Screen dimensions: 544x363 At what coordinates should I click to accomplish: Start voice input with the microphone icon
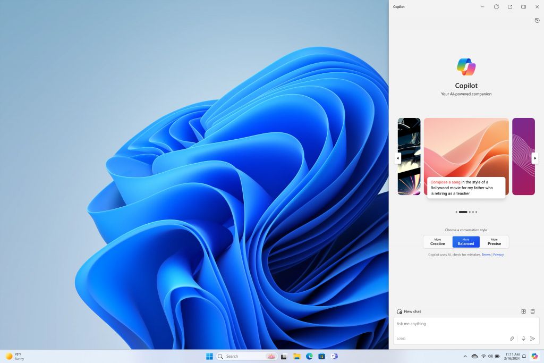(x=523, y=339)
